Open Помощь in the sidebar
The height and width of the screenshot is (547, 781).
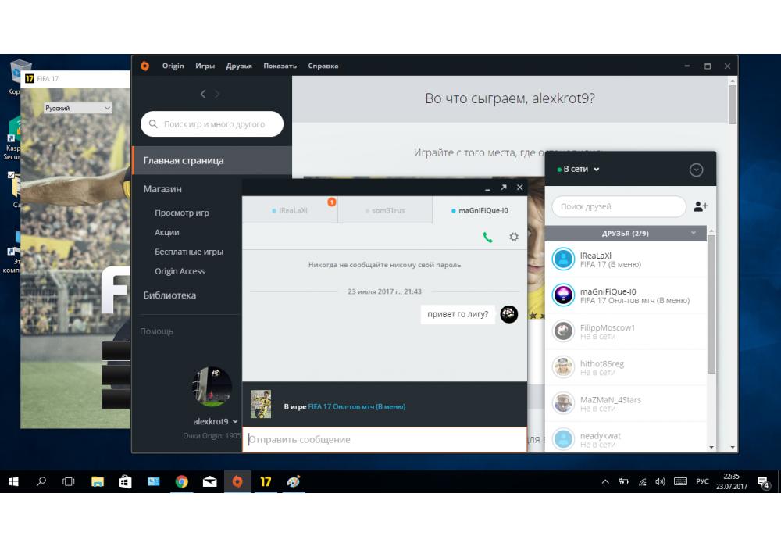coord(156,331)
